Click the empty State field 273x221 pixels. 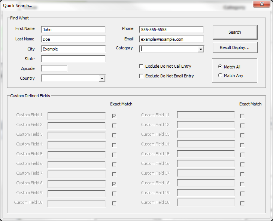coord(73,59)
